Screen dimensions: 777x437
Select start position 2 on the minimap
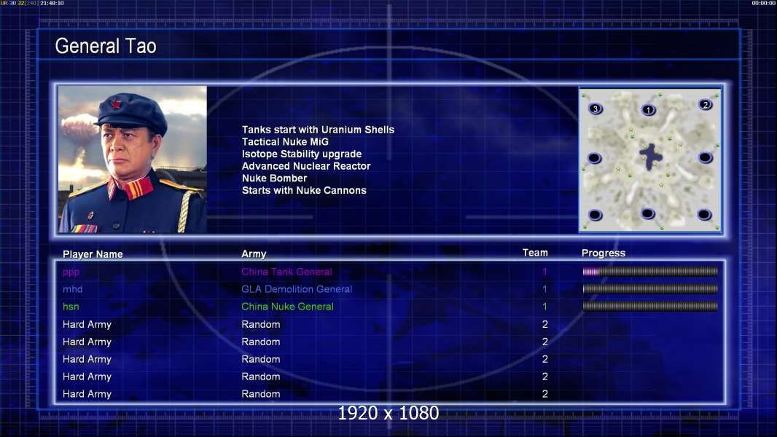[x=705, y=104]
